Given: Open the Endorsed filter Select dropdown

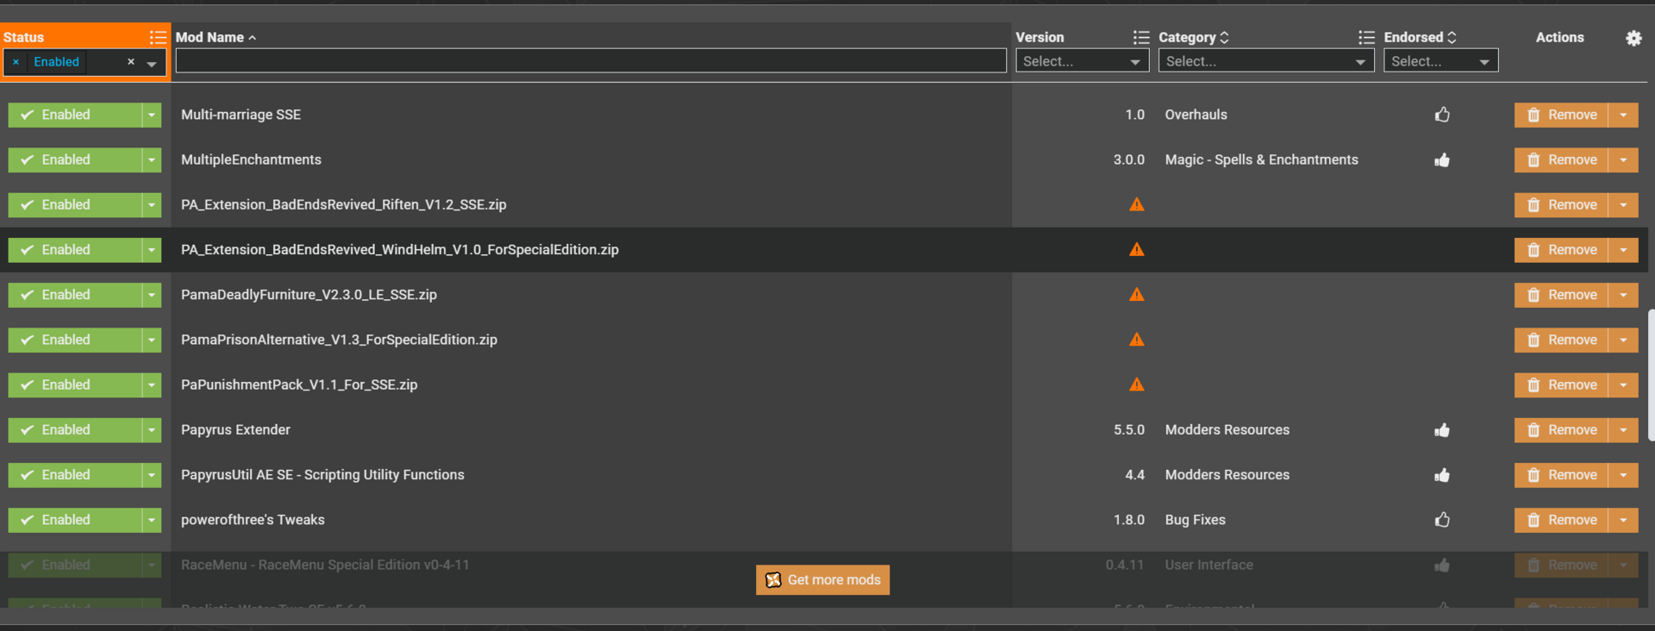Looking at the screenshot, I should 1440,61.
